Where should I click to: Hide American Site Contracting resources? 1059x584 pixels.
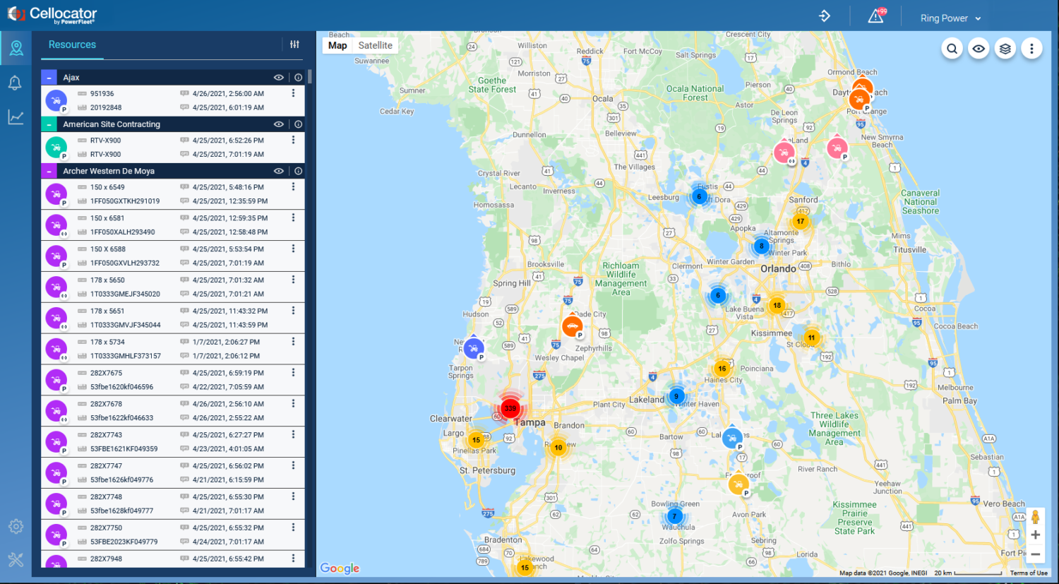pos(278,124)
